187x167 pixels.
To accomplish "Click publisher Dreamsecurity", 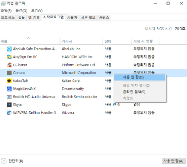I will coord(73,89).
